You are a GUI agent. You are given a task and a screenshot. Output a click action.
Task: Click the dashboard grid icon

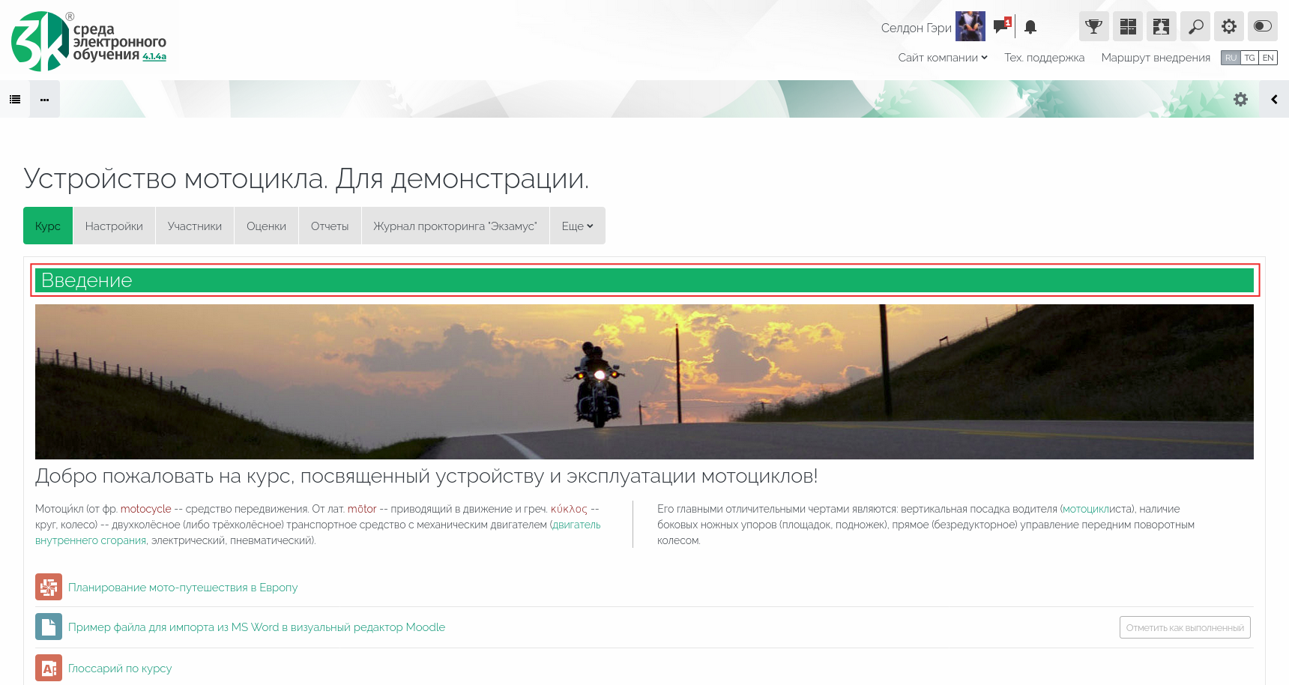(1127, 27)
